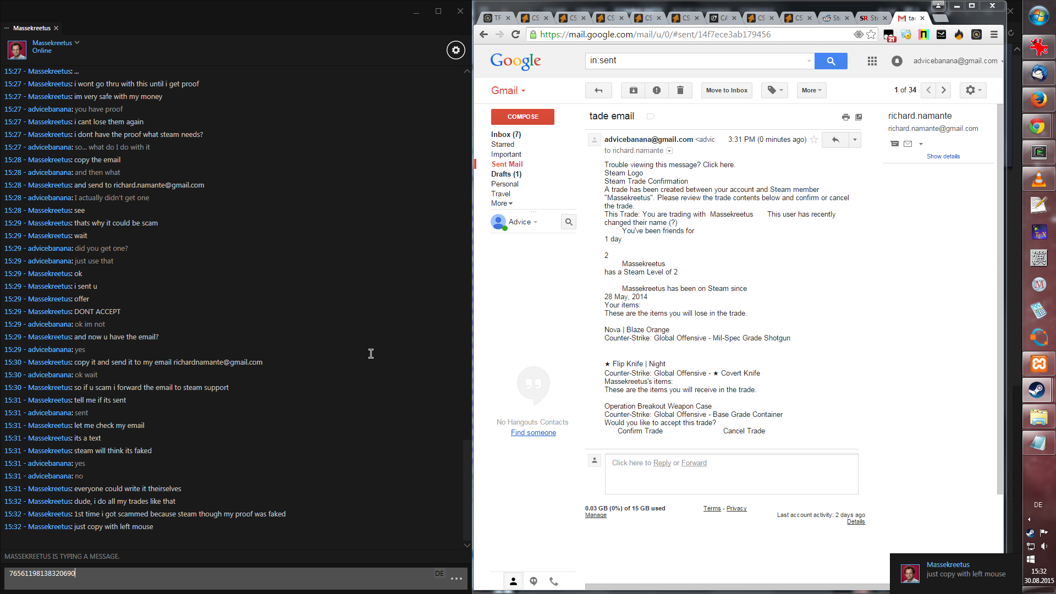The height and width of the screenshot is (594, 1056).
Task: Select Inbox (7) in Gmail sidebar
Action: tap(505, 134)
